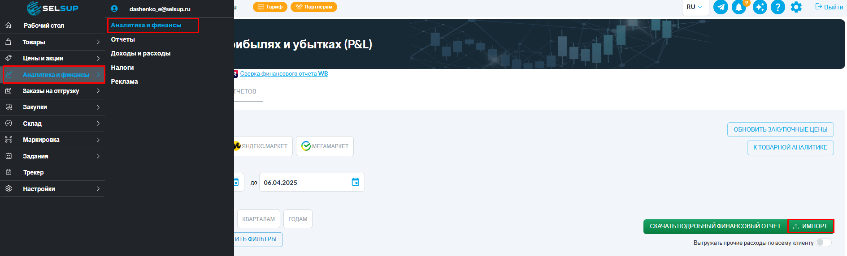Click СКАЧАТЬ ПОДРОБНЫЙ ФИНАНСОВЫЙ ОТЧЕТ button

click(x=715, y=226)
